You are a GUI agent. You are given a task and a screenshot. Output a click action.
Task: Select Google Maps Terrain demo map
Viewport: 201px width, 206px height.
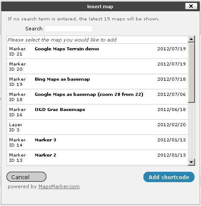tap(97, 51)
